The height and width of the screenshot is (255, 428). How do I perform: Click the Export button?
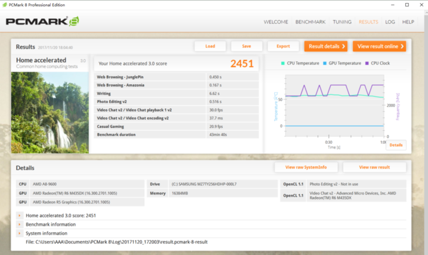tap(283, 46)
